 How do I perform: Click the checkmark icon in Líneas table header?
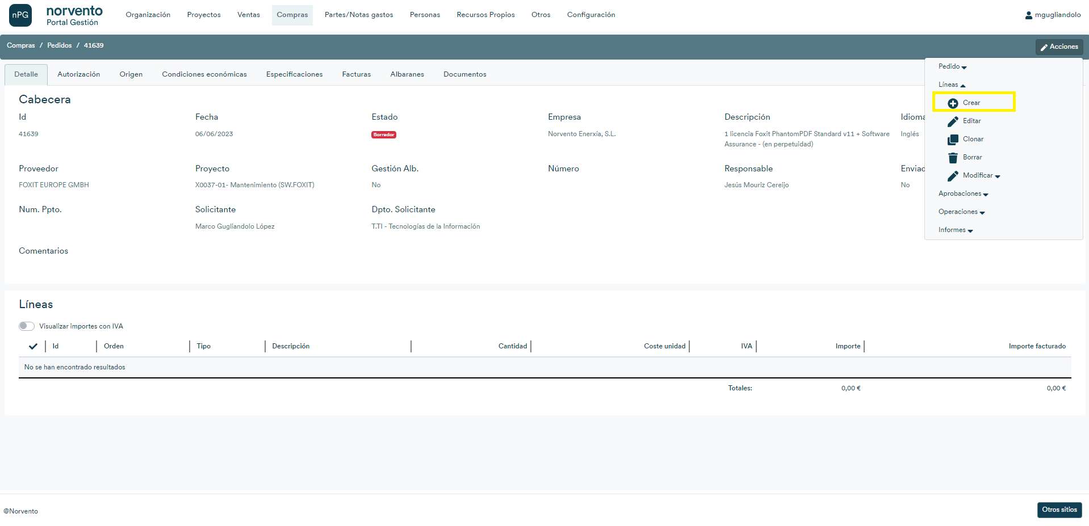pyautogui.click(x=33, y=346)
